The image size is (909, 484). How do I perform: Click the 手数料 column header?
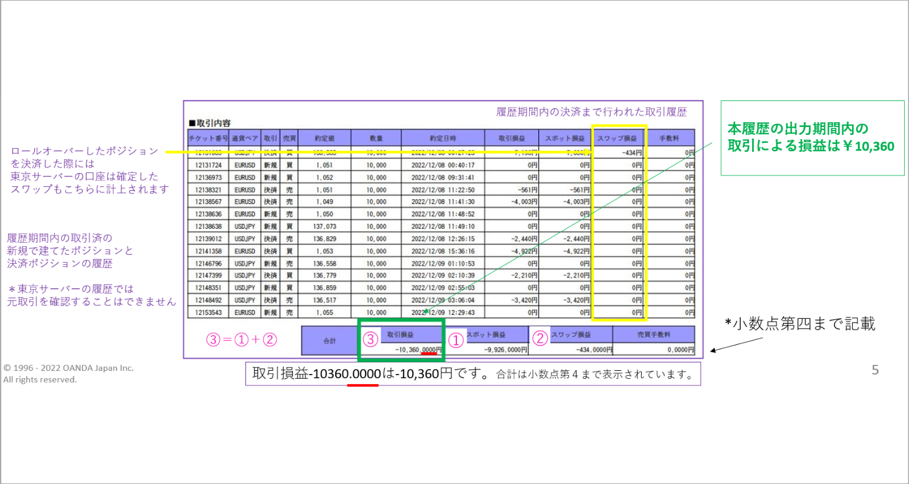coord(669,138)
